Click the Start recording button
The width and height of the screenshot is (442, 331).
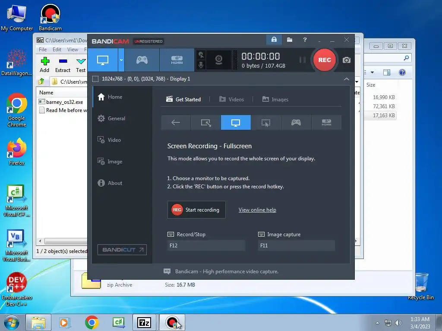(x=196, y=210)
